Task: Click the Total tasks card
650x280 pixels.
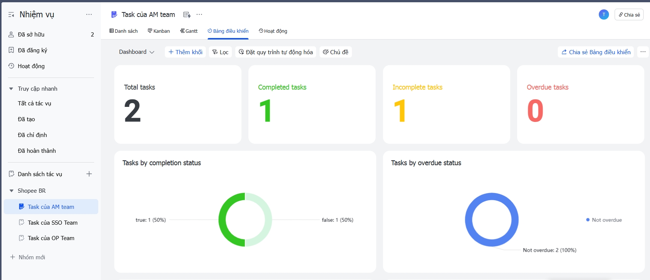Action: pos(178,104)
